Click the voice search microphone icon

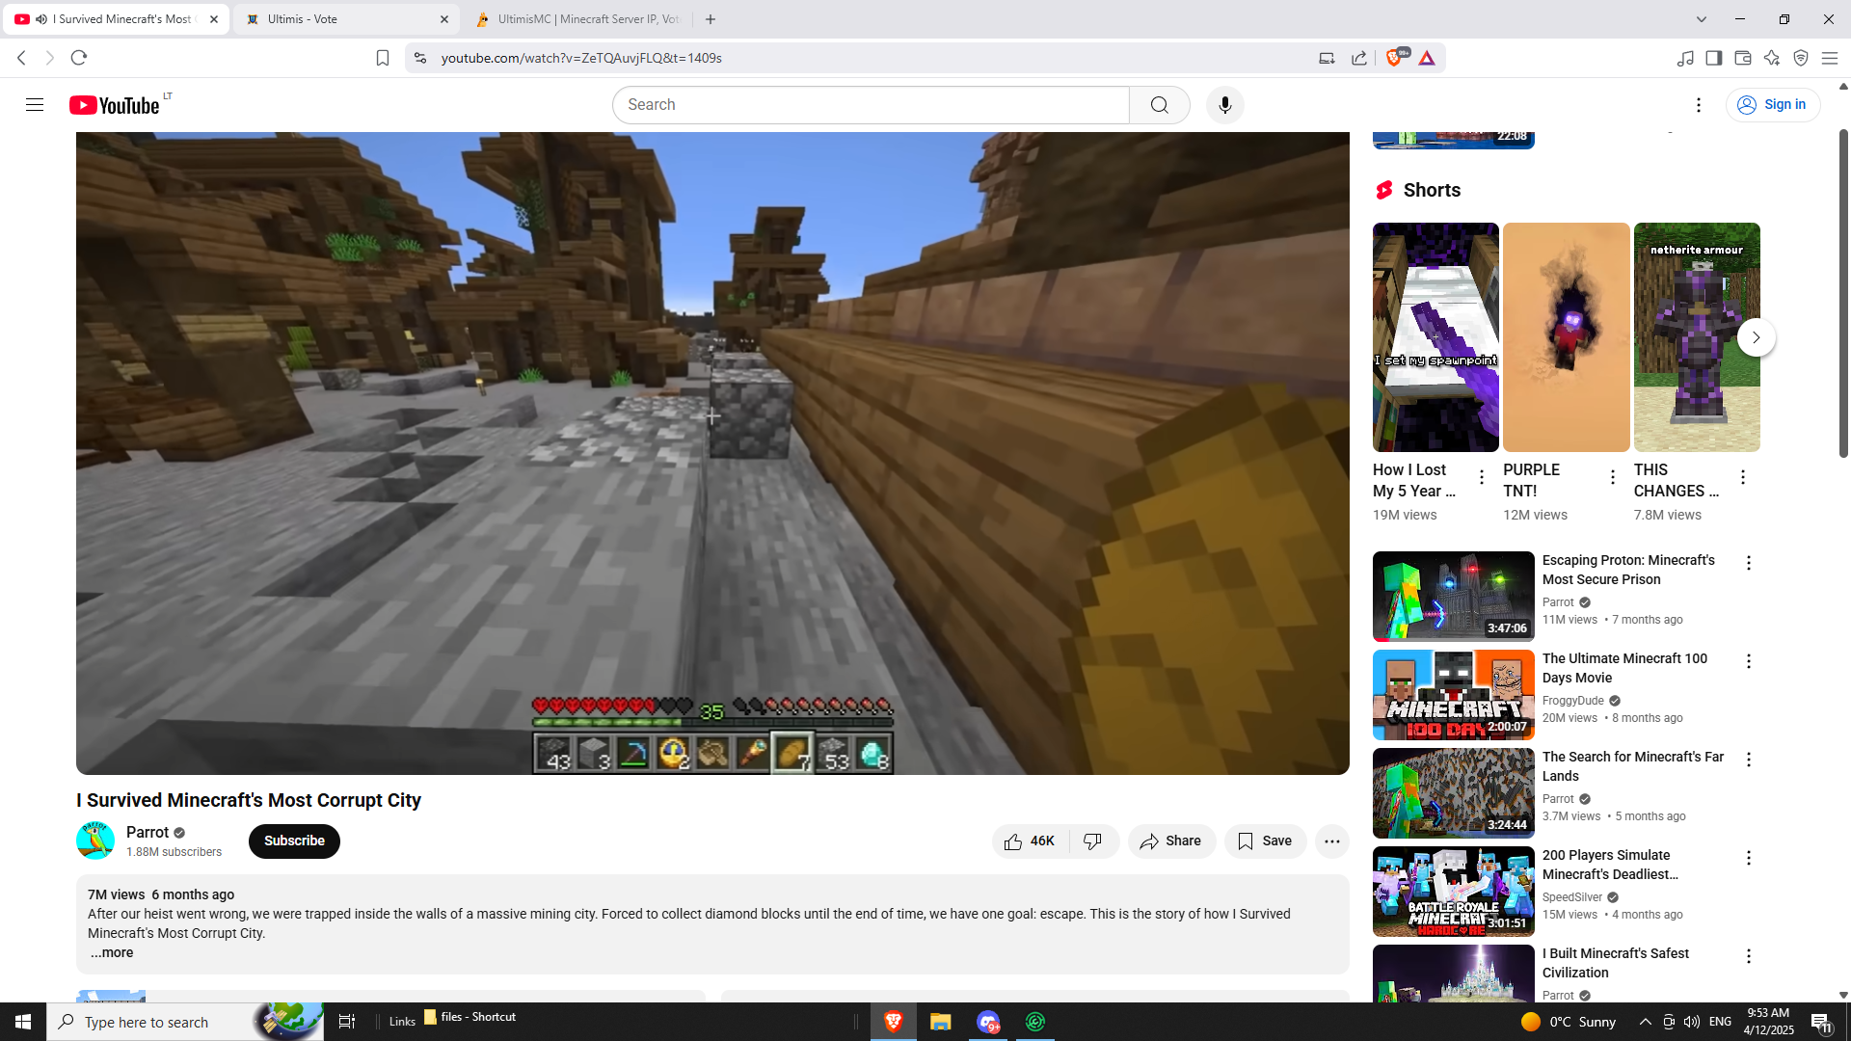[1224, 105]
